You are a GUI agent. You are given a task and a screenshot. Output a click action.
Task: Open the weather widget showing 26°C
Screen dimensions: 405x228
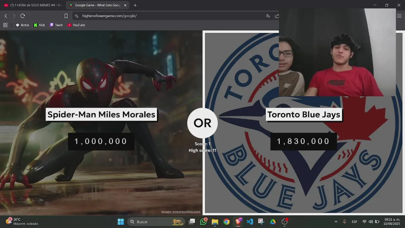point(22,222)
